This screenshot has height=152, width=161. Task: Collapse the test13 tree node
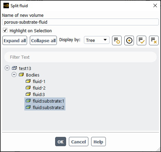7,68
